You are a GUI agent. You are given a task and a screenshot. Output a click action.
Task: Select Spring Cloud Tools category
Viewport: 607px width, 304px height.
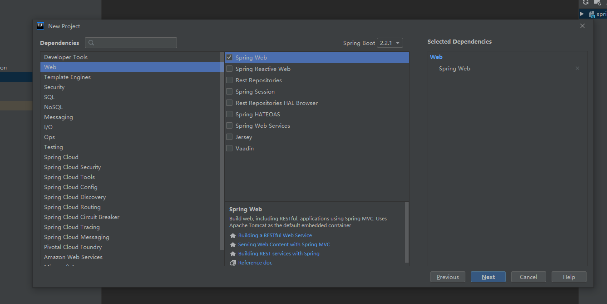130,177
